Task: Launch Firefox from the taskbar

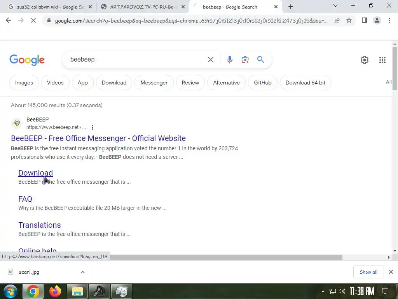Action: click(x=55, y=291)
